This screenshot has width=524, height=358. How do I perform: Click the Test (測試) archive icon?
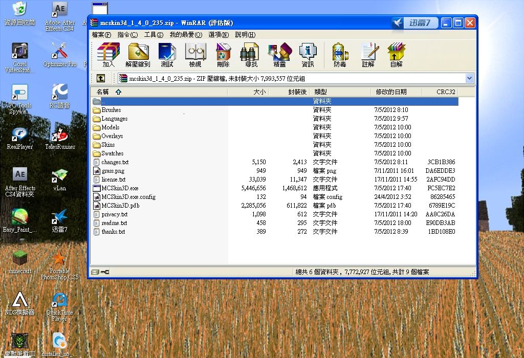(167, 55)
